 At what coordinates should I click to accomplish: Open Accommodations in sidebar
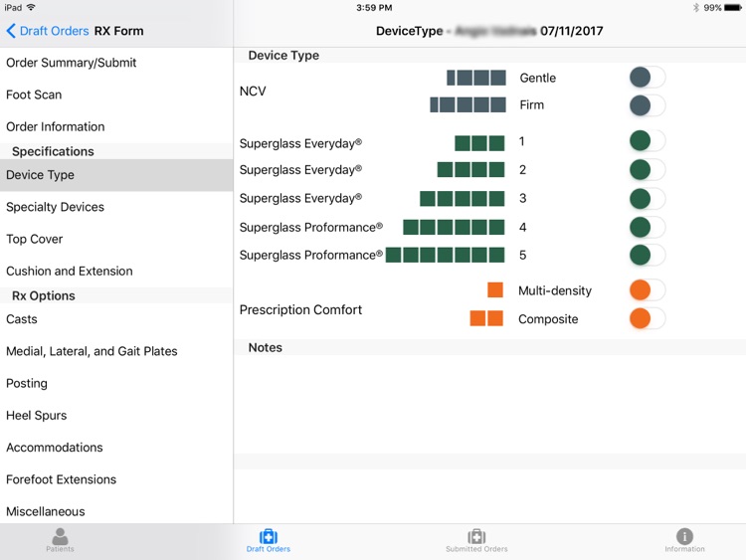point(116,448)
